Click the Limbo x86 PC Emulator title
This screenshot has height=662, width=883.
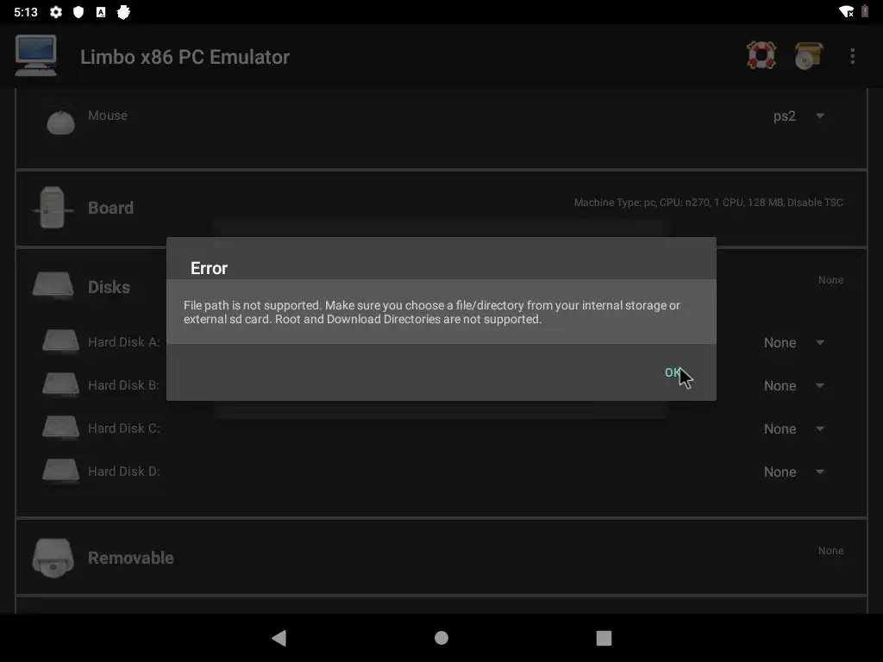coord(185,57)
